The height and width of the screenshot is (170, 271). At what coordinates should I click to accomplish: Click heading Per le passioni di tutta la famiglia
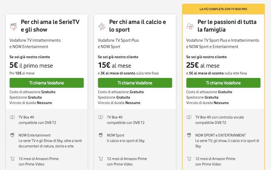point(227,26)
